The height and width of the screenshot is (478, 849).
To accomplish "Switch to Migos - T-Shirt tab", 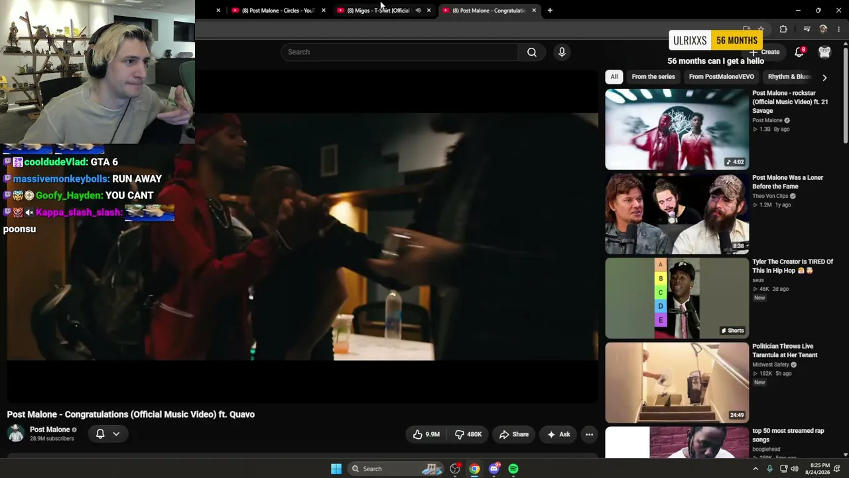I will pos(378,11).
